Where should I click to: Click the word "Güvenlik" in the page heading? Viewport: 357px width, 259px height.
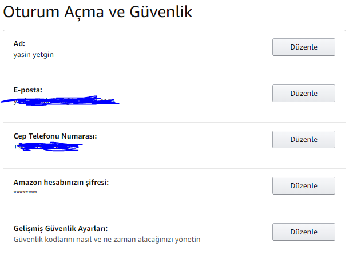[x=159, y=11]
